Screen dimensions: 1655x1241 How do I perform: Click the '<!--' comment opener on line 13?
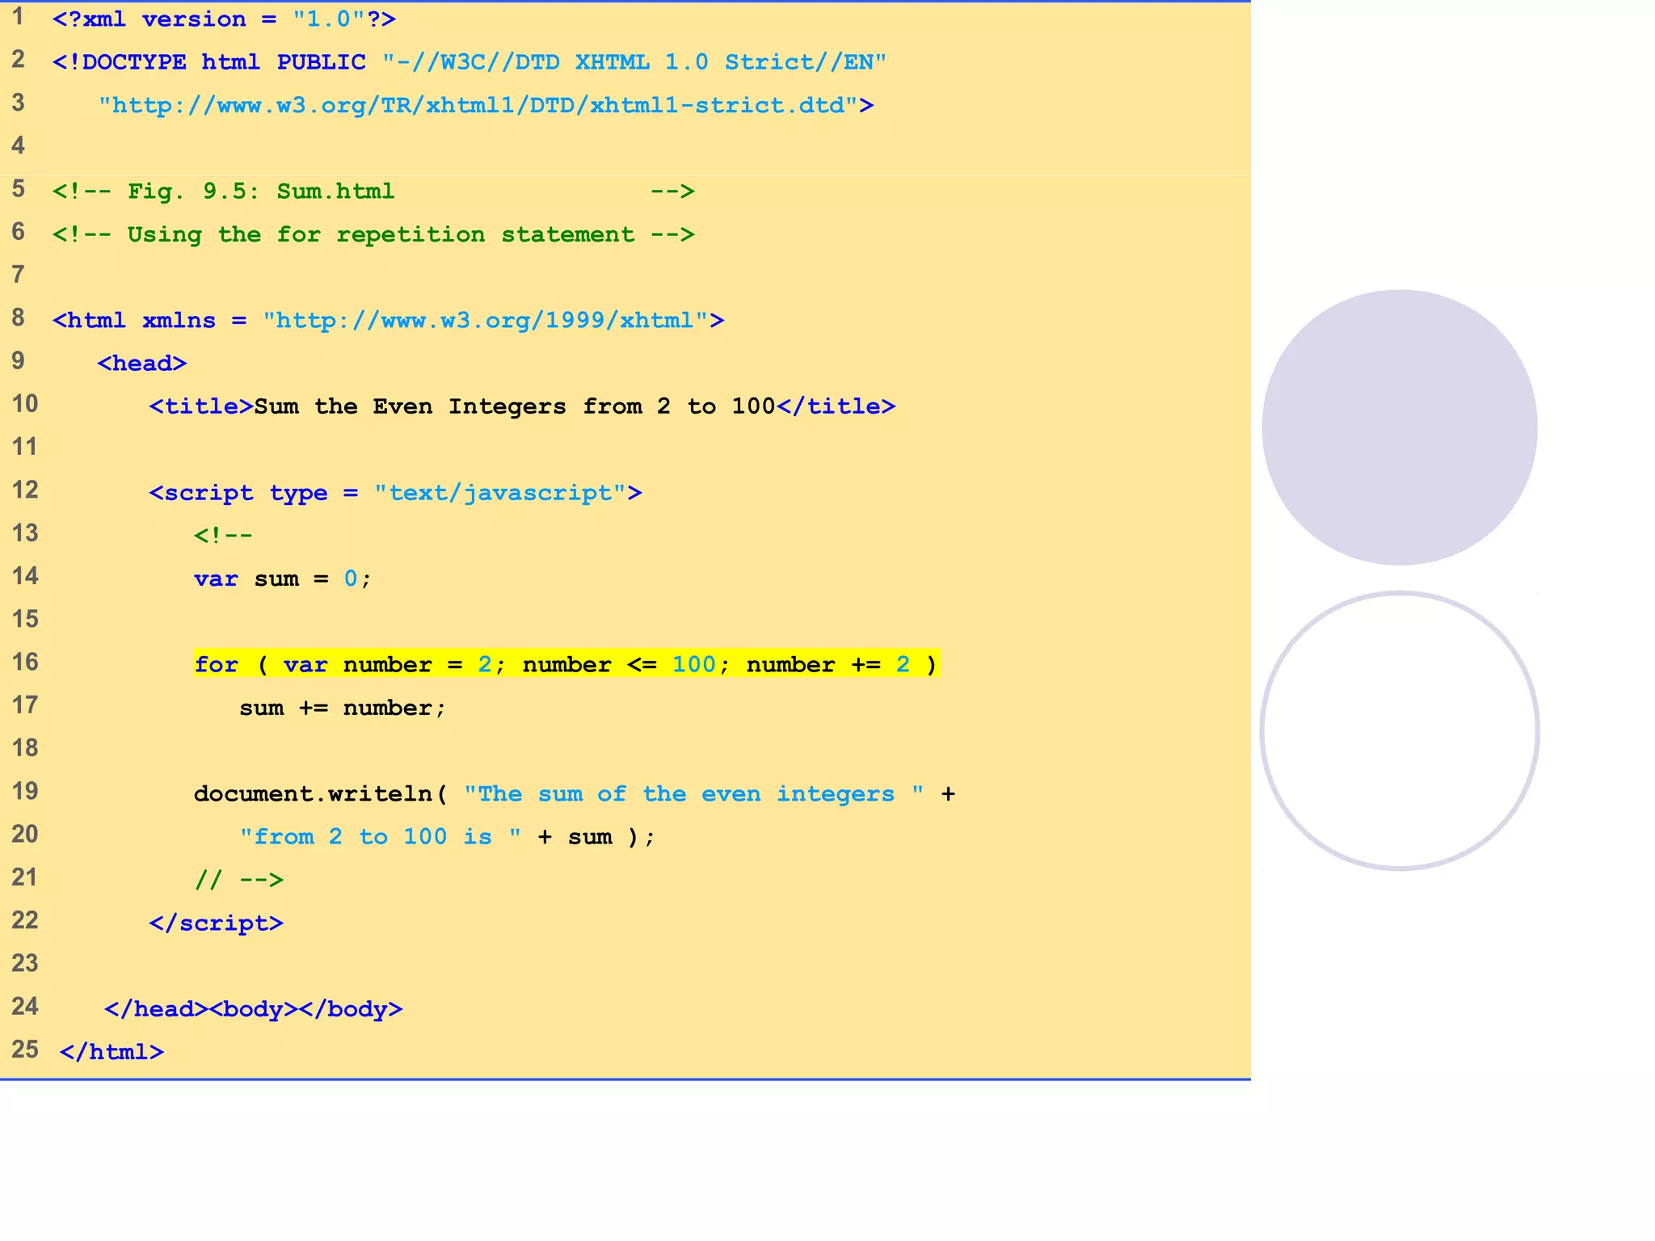(x=223, y=536)
